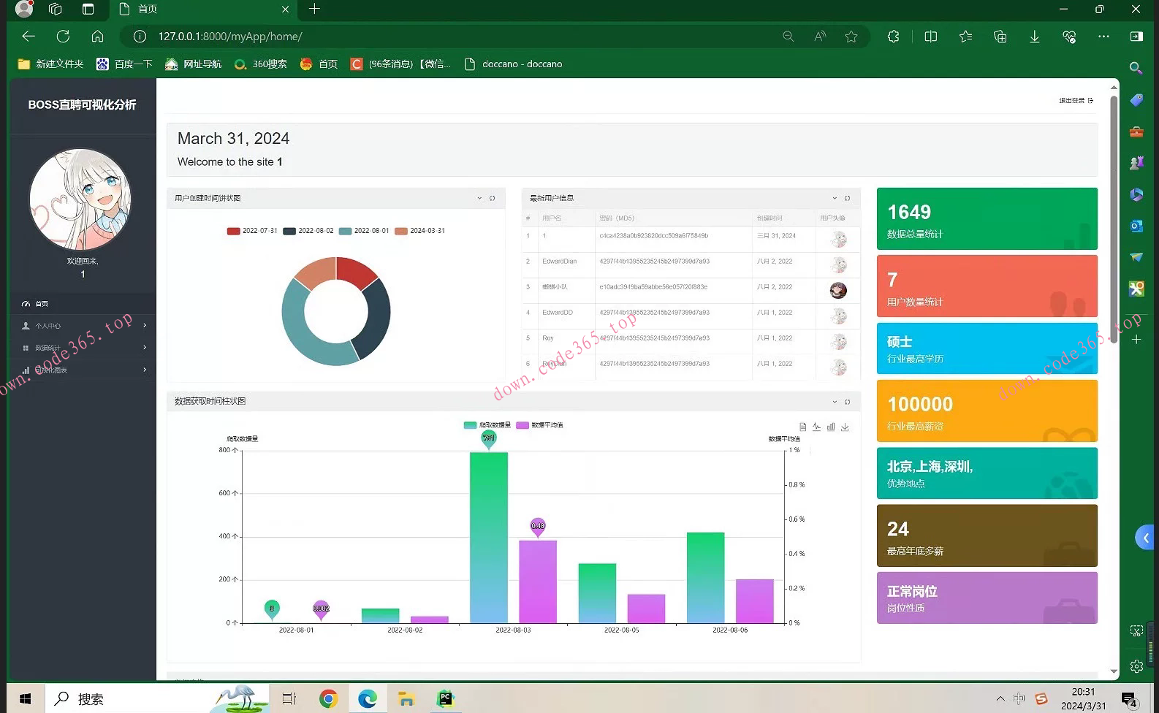This screenshot has width=1159, height=713.
Task: Switch chart to bar view icon
Action: coord(831,427)
